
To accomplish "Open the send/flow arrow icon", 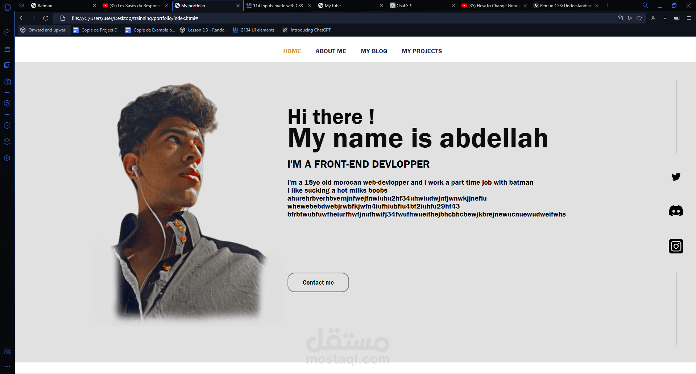I will pos(630,18).
